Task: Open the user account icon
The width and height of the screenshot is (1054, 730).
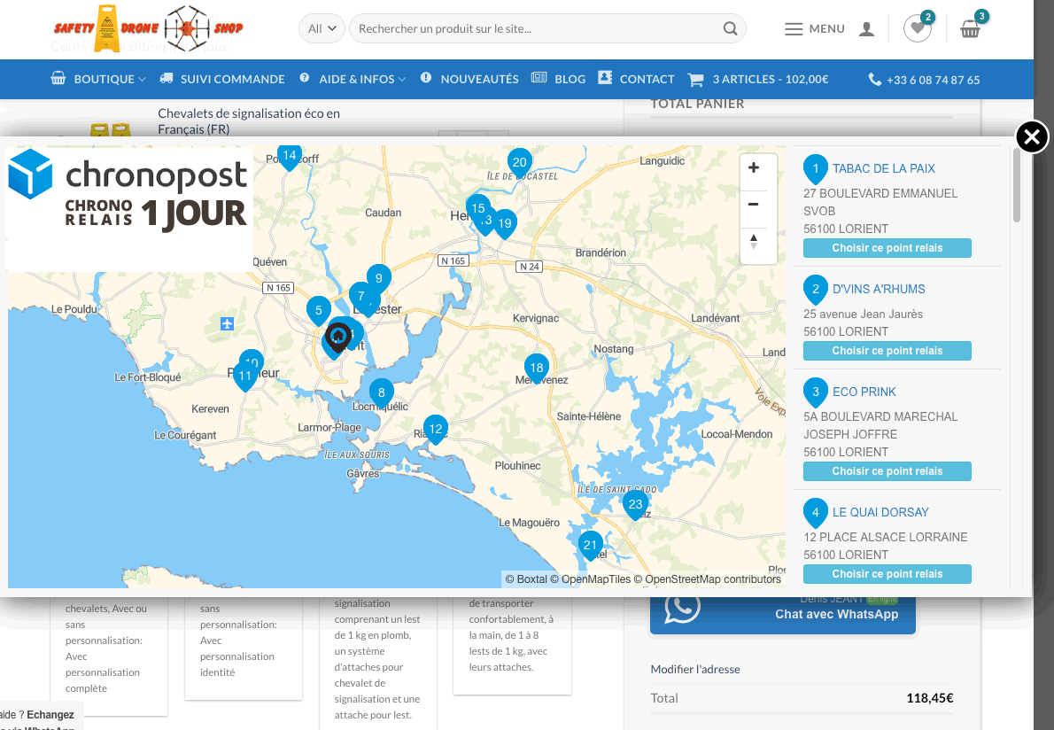Action: [x=866, y=29]
